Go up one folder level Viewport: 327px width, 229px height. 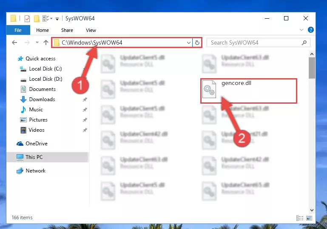click(46, 42)
